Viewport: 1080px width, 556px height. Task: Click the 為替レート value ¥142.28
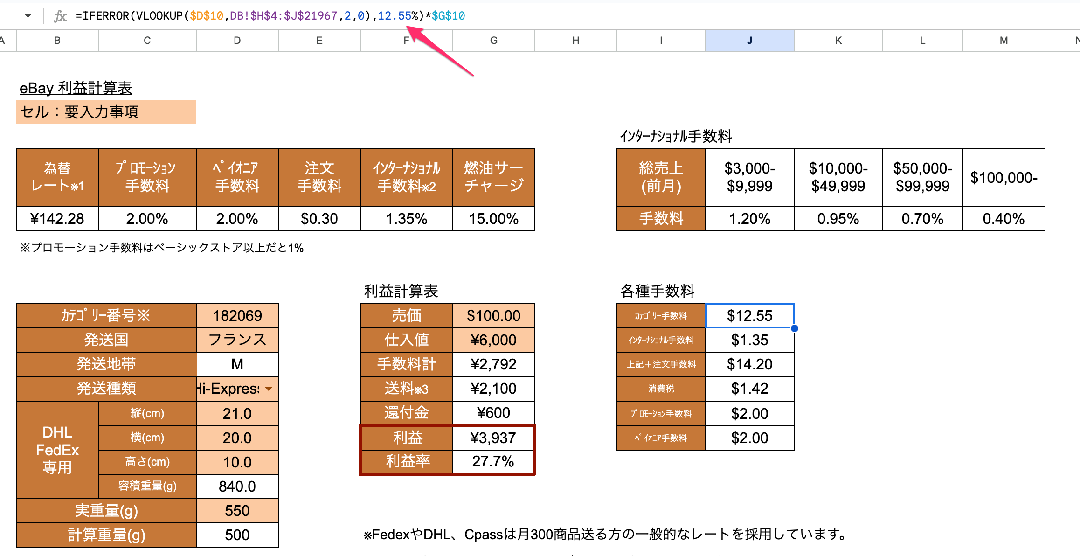coord(57,219)
